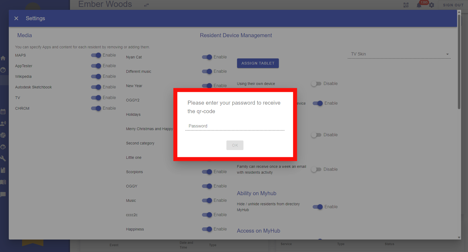Click the scrollbar down arrow in Settings
468x252 pixels.
(459, 237)
